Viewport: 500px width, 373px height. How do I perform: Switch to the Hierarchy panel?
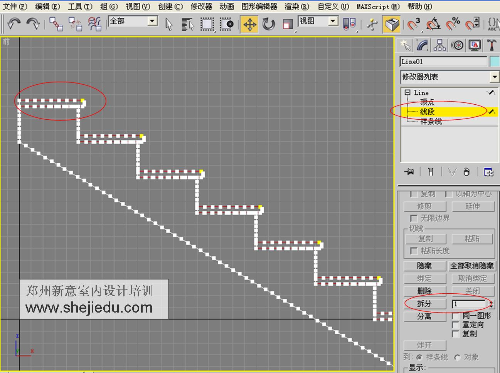click(x=441, y=45)
